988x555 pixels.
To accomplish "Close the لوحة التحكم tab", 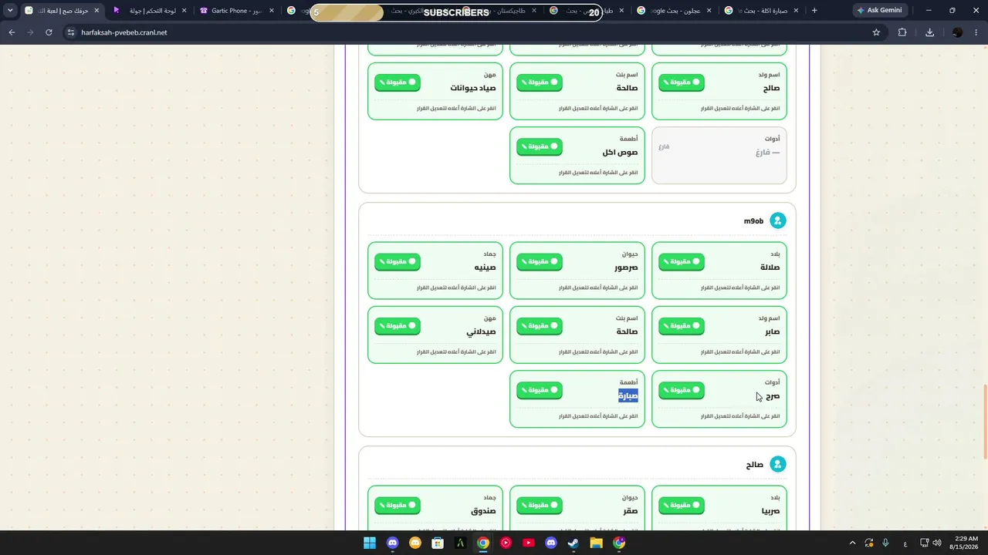I will [184, 11].
